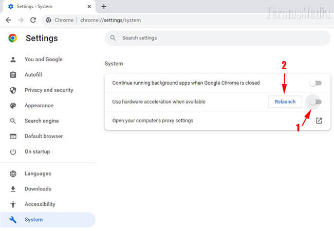Open Downloads settings
334x231 pixels.
(38, 189)
